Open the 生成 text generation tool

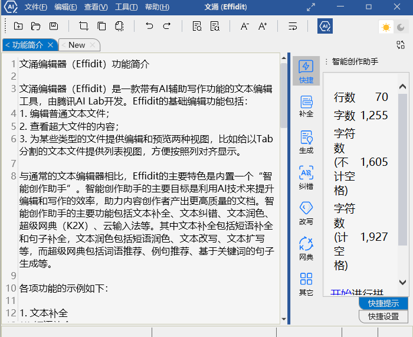[306, 142]
